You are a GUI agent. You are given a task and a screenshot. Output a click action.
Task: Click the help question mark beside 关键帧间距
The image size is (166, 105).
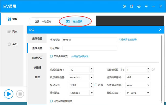pyautogui.click(x=153, y=69)
